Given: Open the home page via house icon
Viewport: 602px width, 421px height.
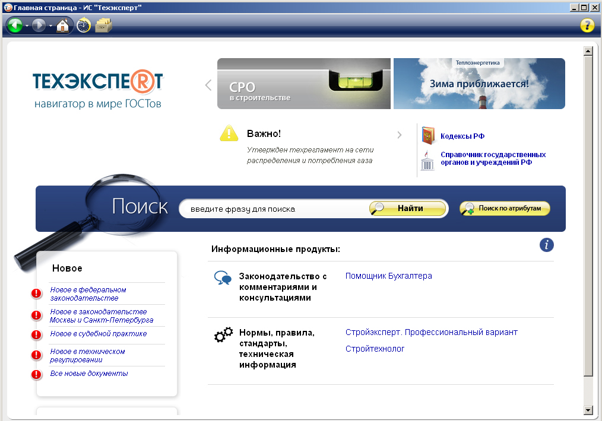Looking at the screenshot, I should click(x=62, y=25).
